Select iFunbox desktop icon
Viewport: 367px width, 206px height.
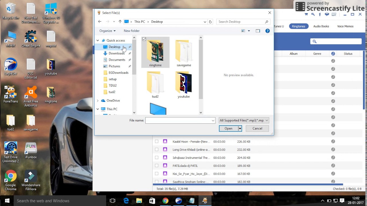tap(31, 151)
